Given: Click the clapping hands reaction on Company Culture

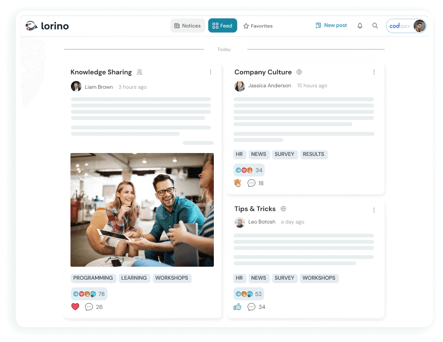Looking at the screenshot, I should pos(237,183).
